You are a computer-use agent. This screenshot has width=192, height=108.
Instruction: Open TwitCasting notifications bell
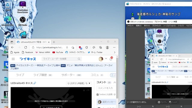coord(111,59)
